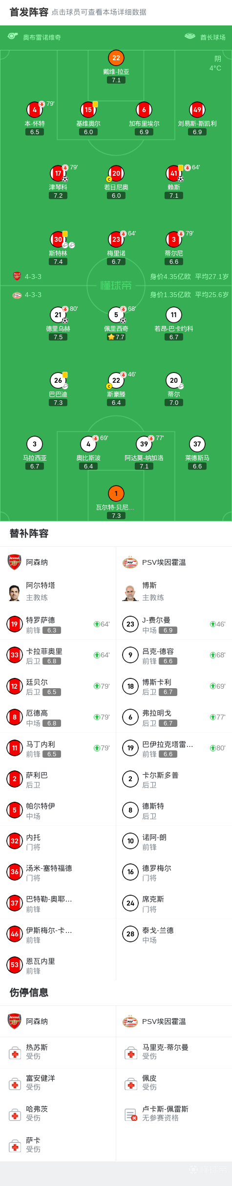
Task: Select substitute J-费尔曼 number 23 row
Action: [x=174, y=624]
